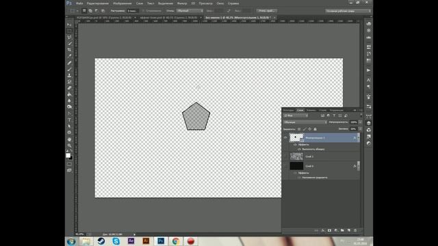Create a new layer

click(x=348, y=230)
